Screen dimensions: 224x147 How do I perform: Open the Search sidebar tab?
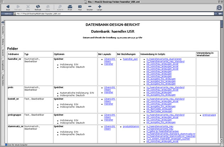coord(3,52)
